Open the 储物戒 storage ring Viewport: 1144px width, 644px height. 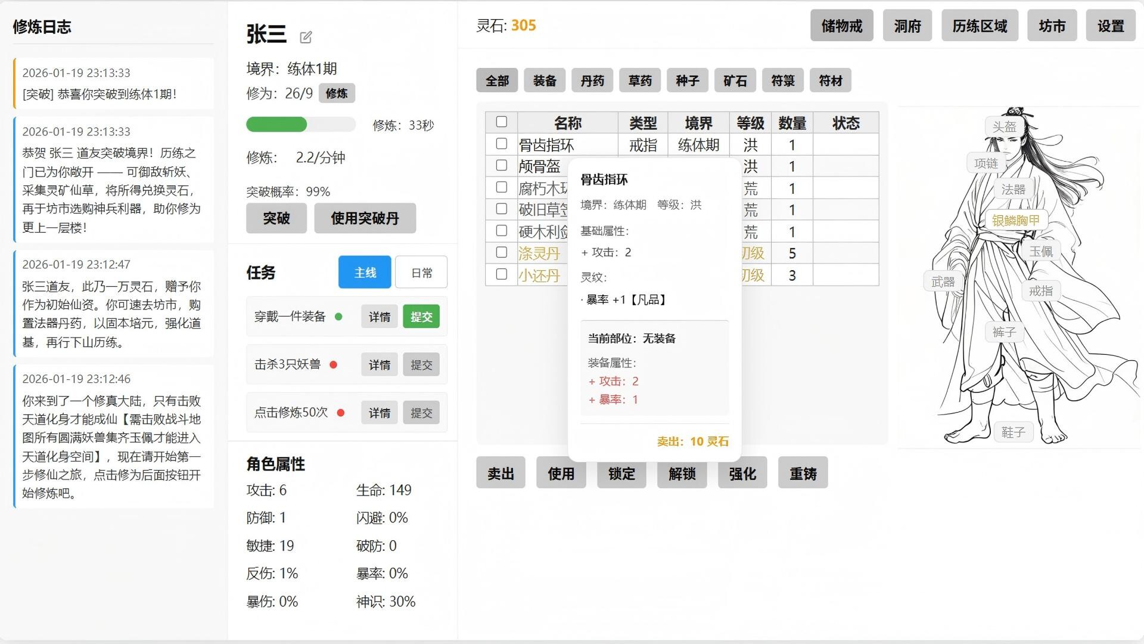841,26
